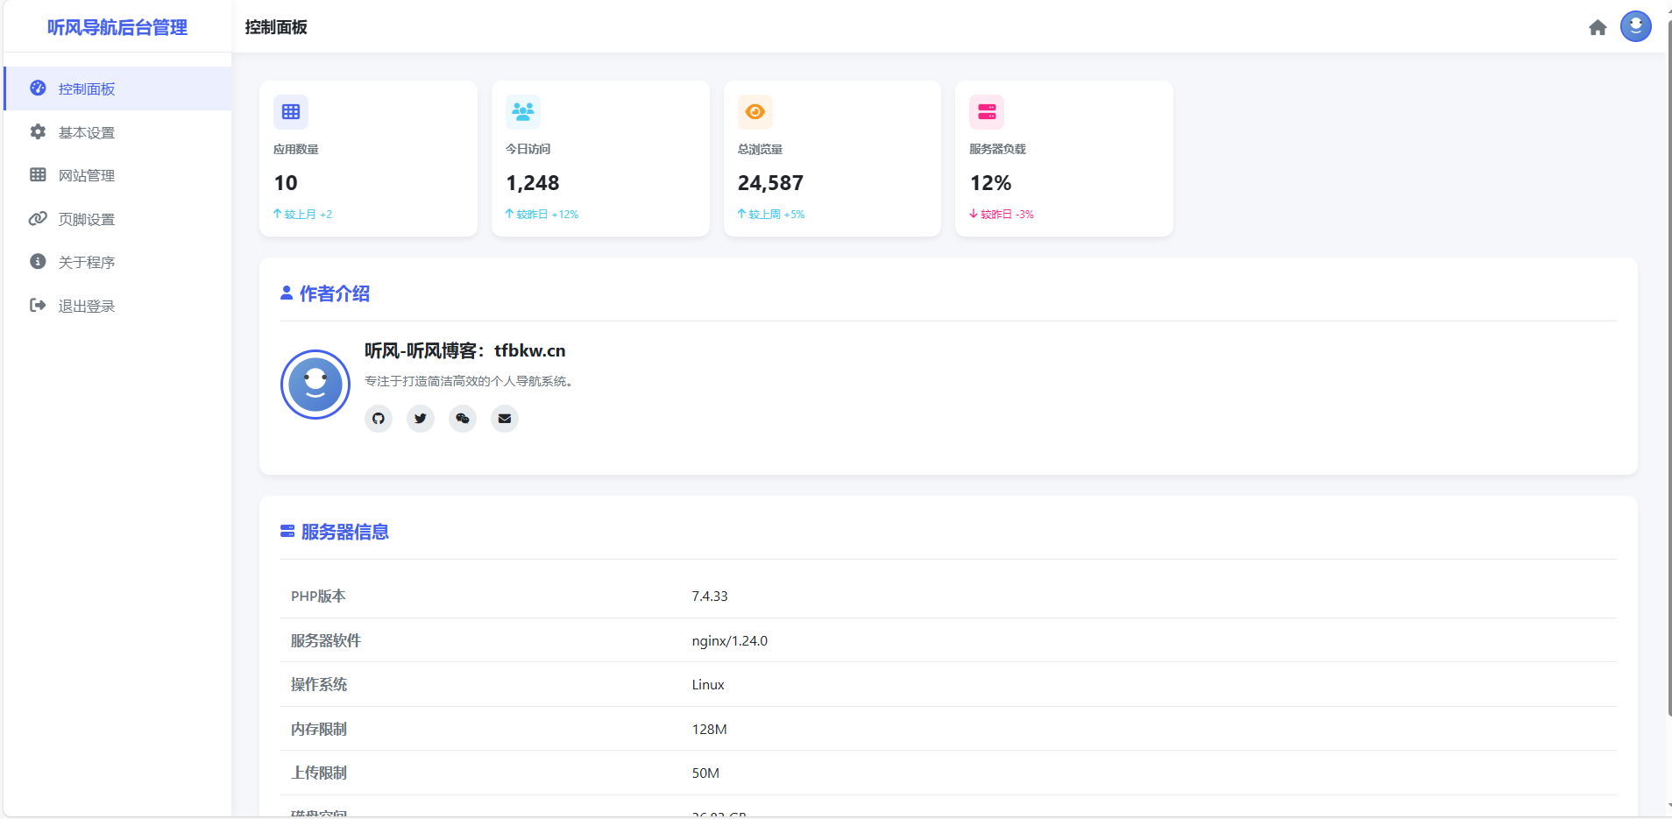
Task: Click the 作者介绍 person icon
Action: (287, 293)
